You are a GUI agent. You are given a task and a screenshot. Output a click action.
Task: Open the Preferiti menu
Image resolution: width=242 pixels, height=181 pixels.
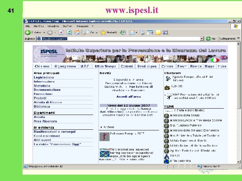(68, 26)
